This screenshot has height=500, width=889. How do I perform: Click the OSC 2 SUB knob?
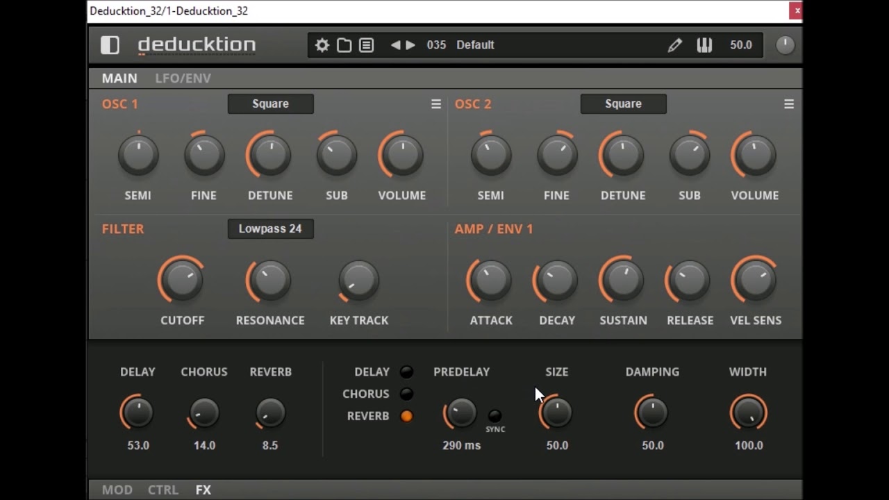[690, 155]
